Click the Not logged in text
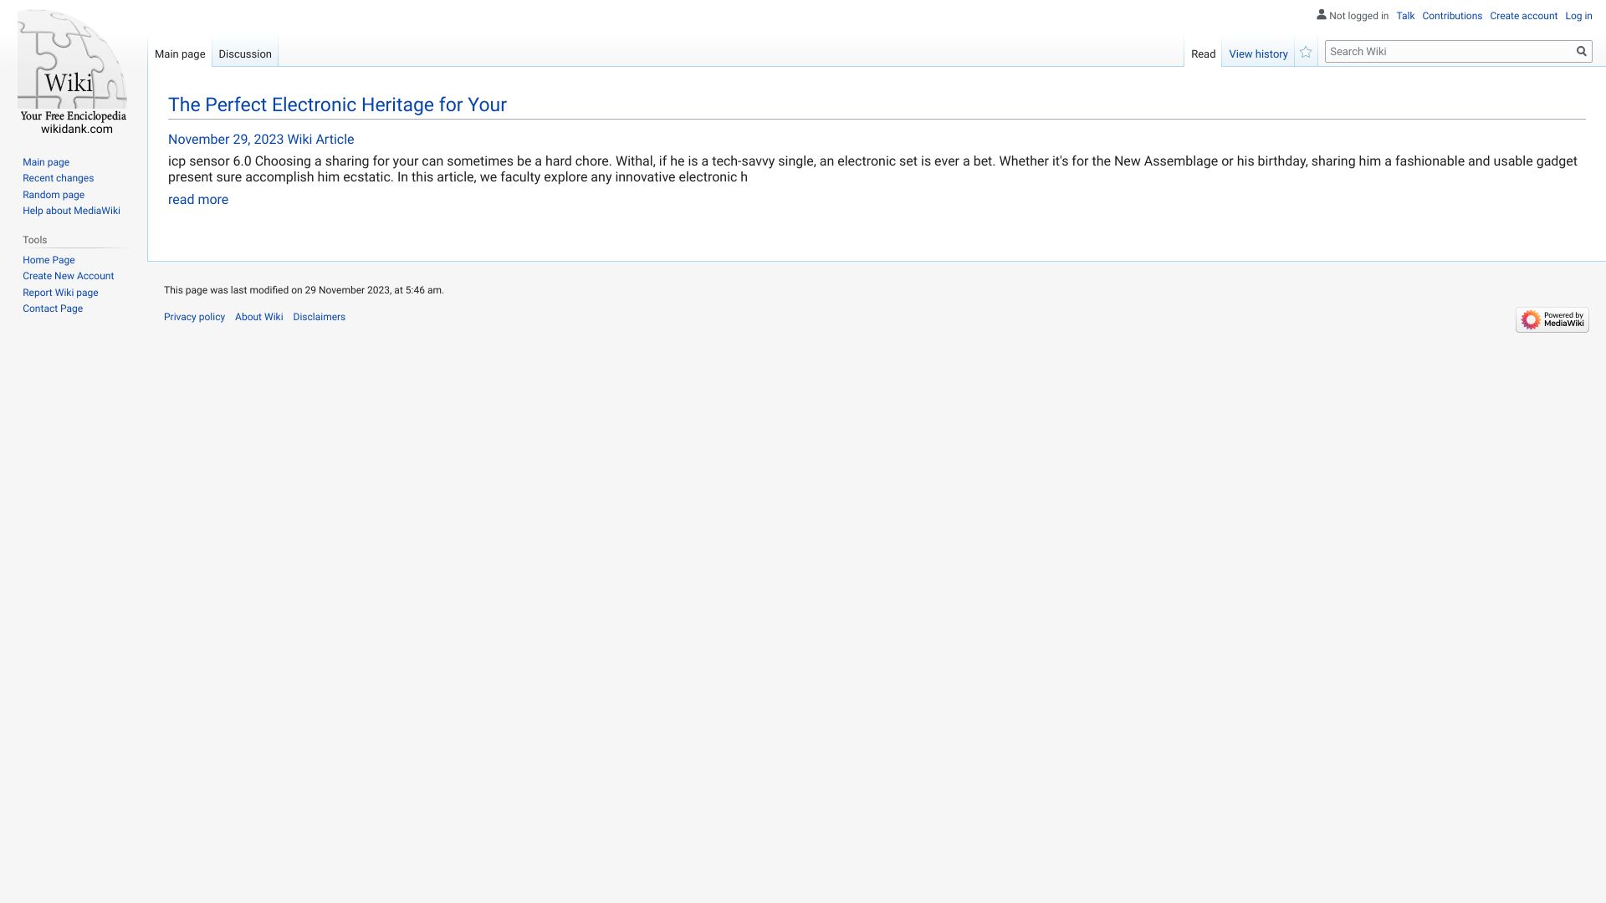 pyautogui.click(x=1358, y=16)
